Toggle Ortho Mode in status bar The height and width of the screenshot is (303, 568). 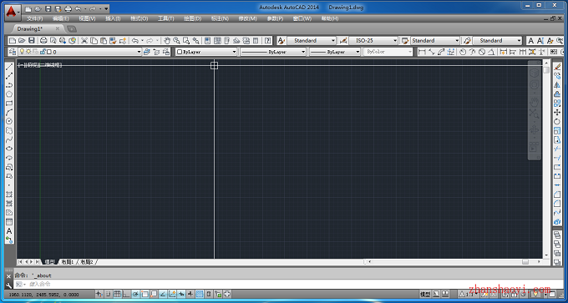[x=126, y=294]
